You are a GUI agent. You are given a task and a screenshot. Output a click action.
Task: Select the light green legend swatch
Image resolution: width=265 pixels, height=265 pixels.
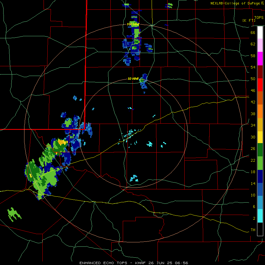point(260,163)
